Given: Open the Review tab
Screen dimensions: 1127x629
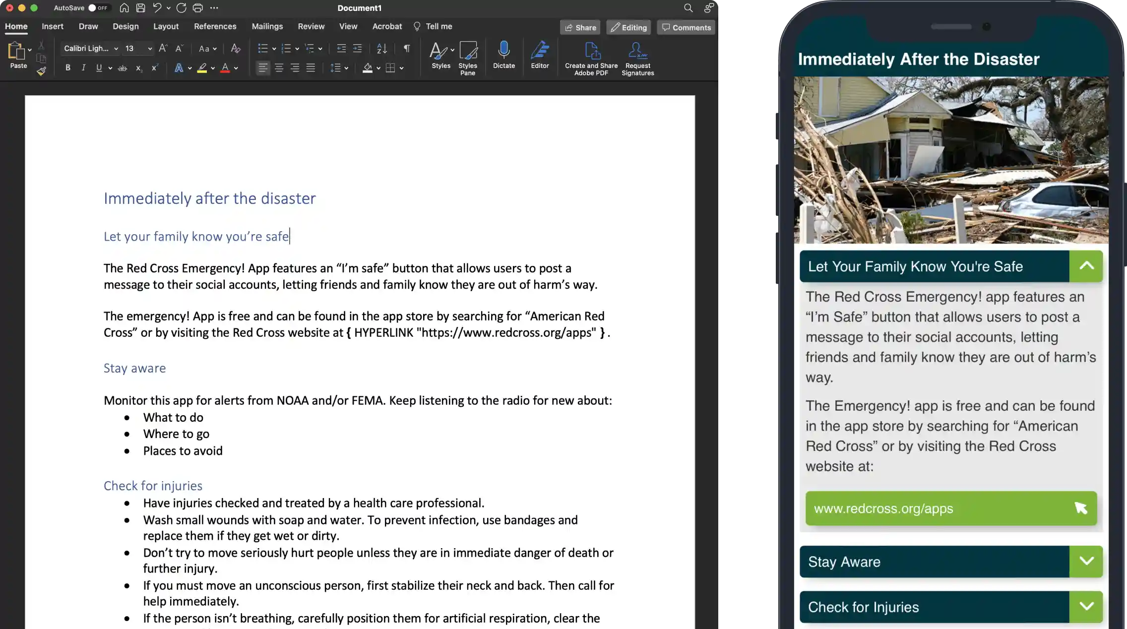Looking at the screenshot, I should tap(311, 26).
